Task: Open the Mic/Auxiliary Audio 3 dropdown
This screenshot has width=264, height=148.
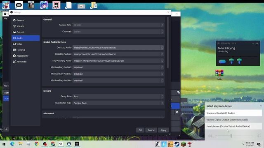Action: [118, 74]
